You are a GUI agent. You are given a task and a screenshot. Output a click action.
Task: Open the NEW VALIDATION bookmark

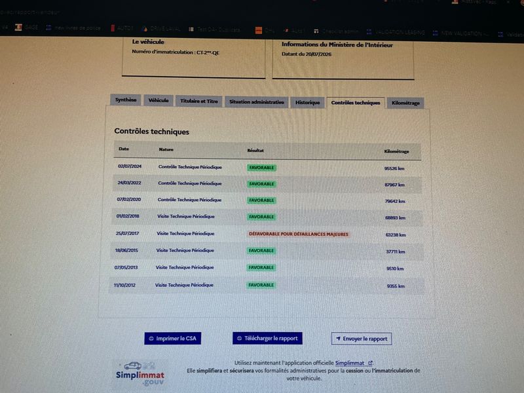point(461,33)
